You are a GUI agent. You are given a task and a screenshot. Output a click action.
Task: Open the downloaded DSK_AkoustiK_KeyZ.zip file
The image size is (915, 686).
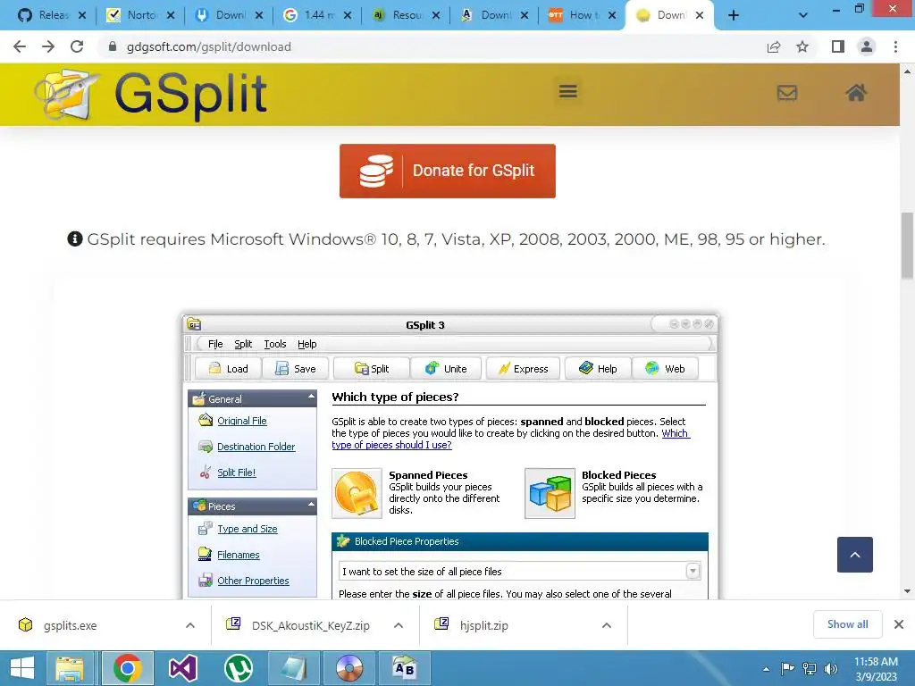pyautogui.click(x=310, y=625)
